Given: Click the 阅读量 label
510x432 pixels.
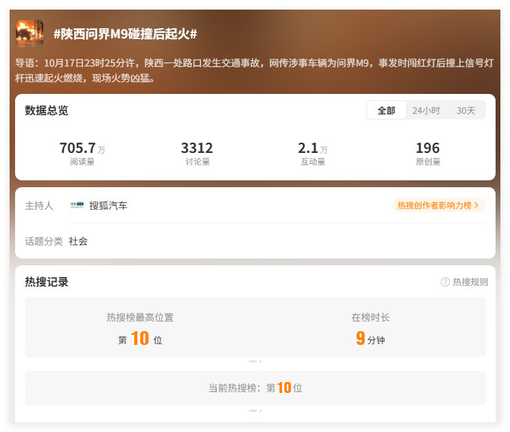Looking at the screenshot, I should coord(82,161).
